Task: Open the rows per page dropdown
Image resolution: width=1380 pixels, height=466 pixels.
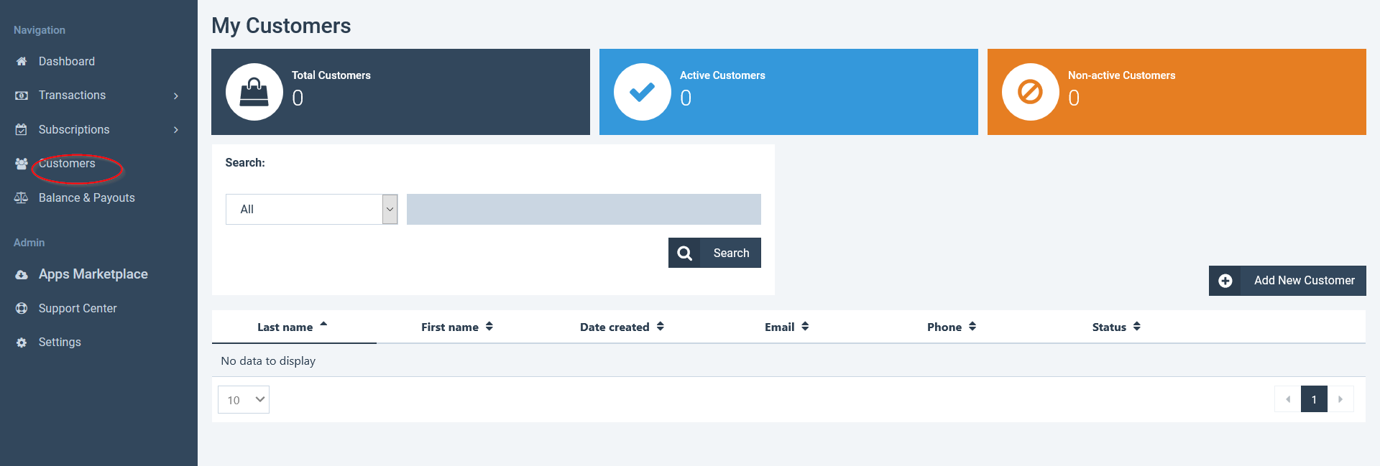Action: pyautogui.click(x=244, y=400)
